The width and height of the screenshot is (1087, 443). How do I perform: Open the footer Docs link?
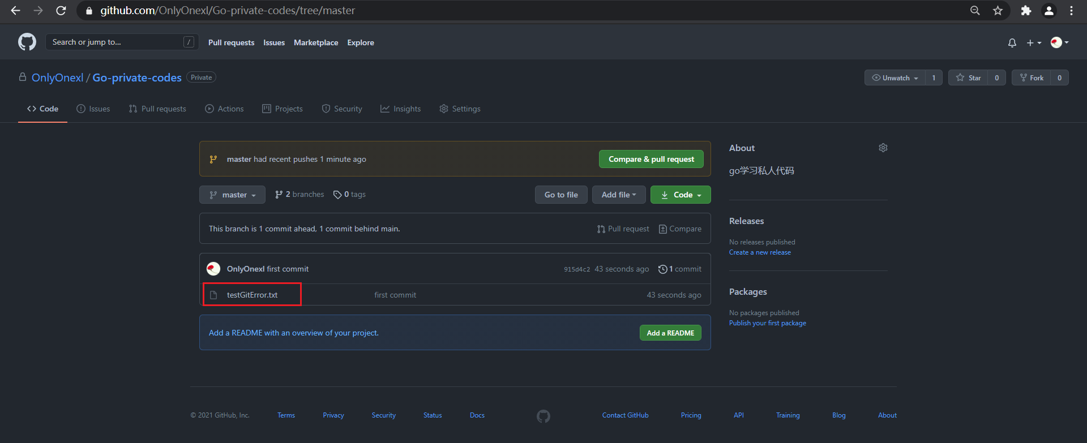click(x=477, y=415)
